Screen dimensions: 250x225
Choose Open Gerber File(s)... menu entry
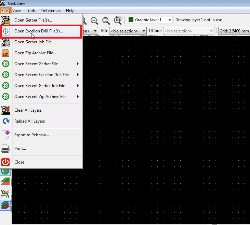[x=41, y=20]
